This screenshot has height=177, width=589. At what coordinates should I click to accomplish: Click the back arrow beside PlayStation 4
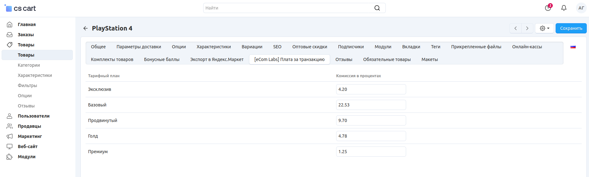(x=85, y=28)
